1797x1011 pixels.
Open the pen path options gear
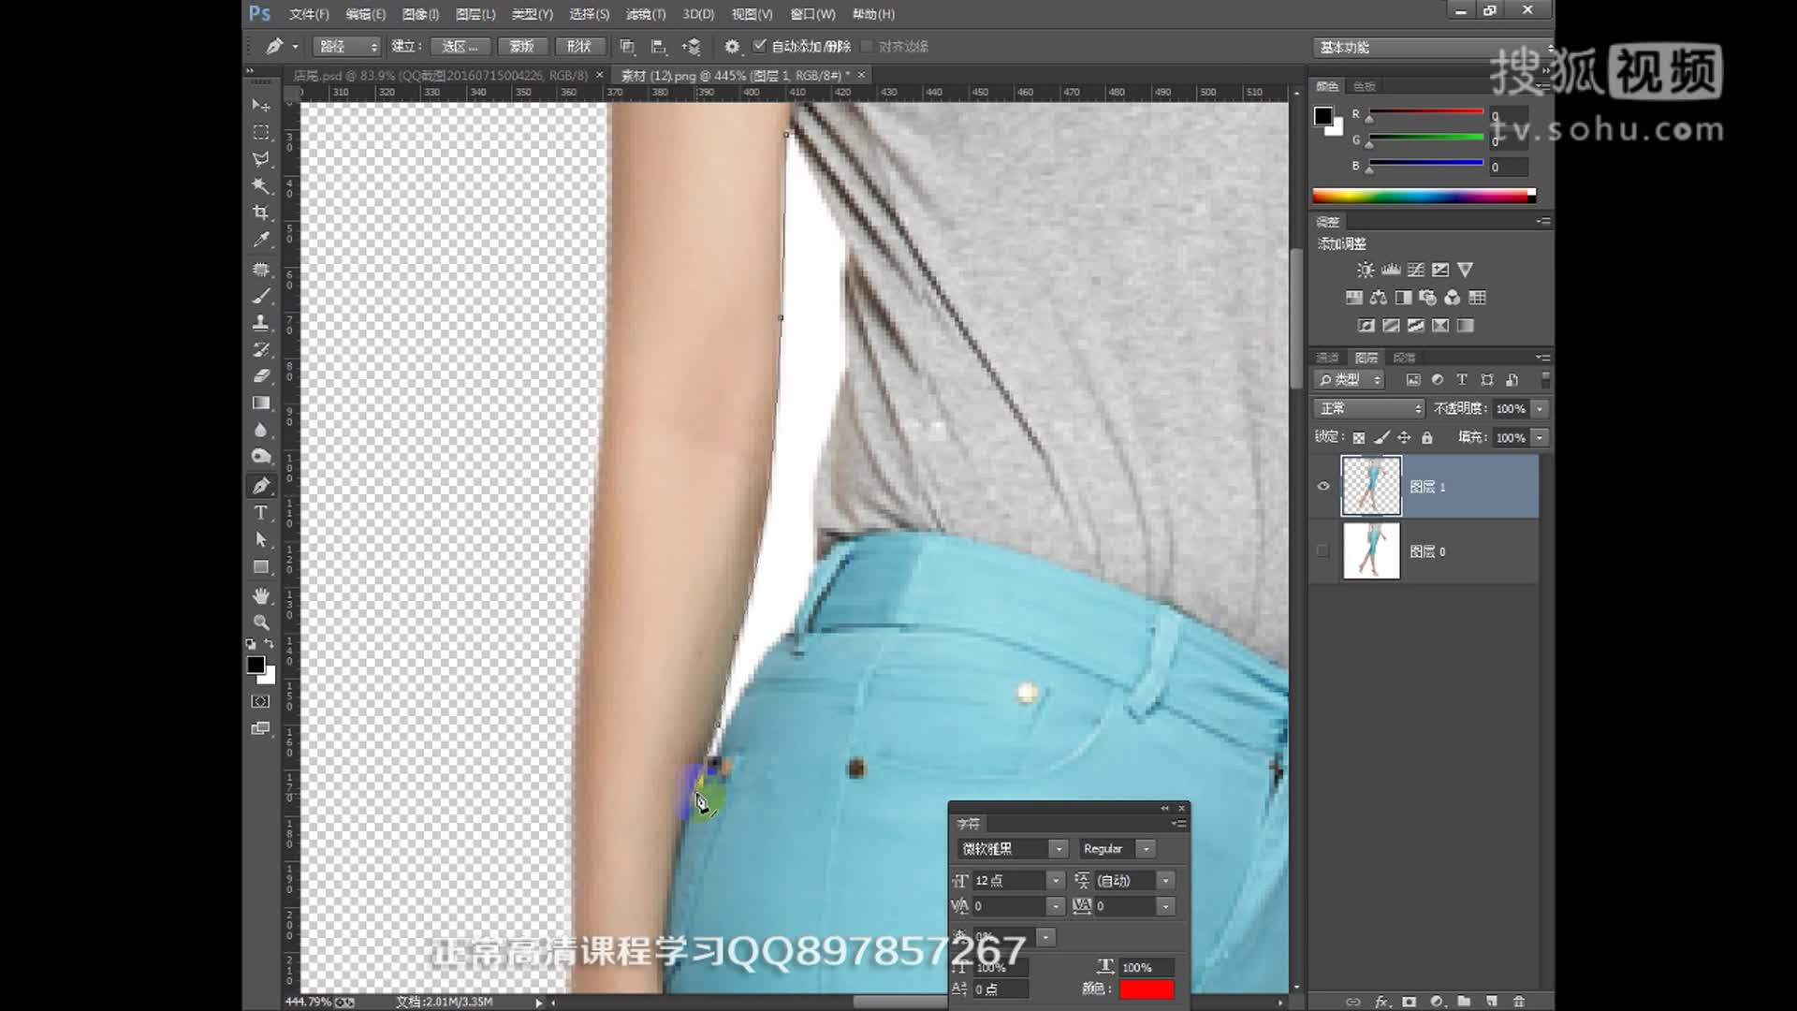click(732, 46)
